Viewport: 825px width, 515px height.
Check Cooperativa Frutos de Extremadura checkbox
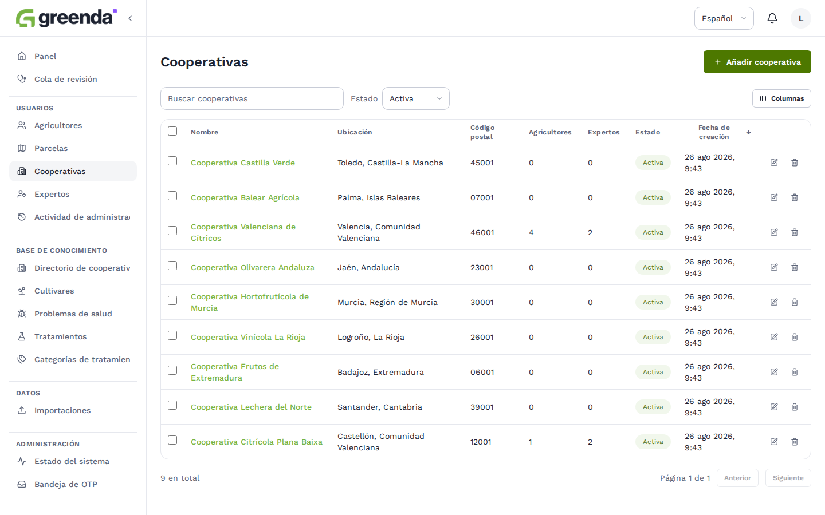172,370
